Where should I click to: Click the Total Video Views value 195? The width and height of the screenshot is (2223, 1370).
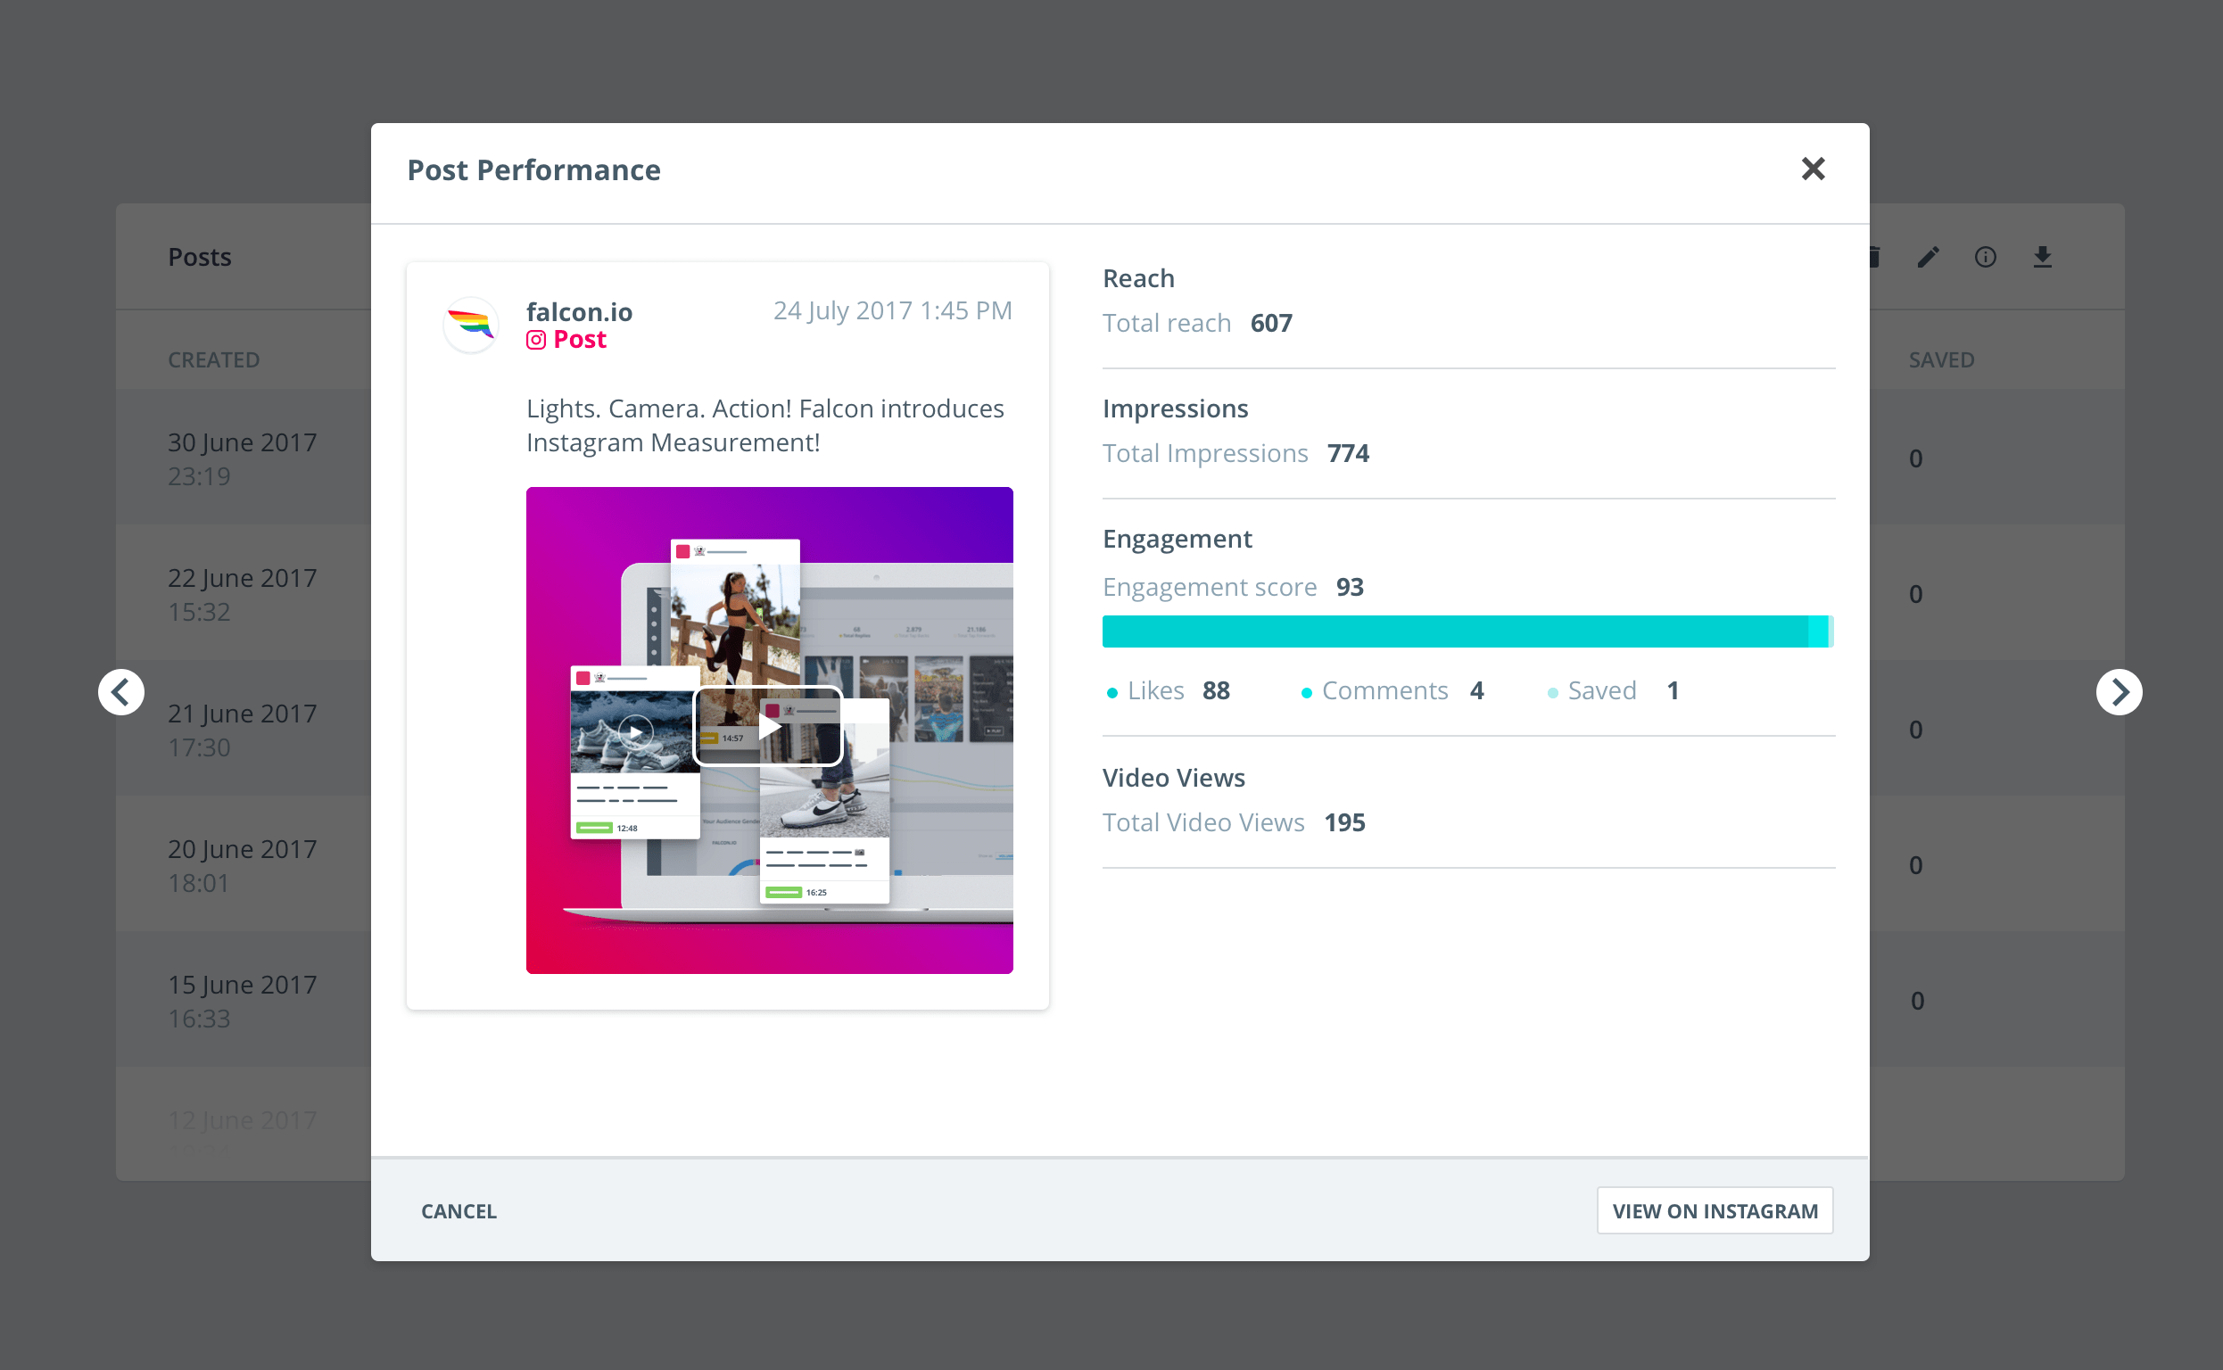point(1345,822)
